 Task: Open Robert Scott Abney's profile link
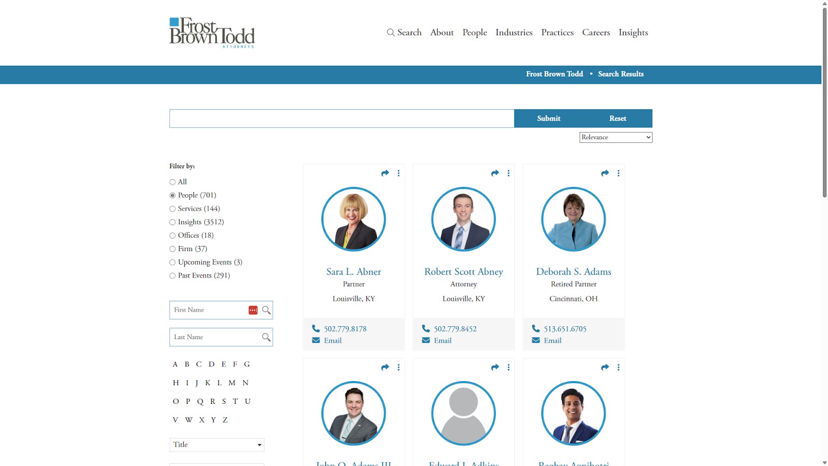(463, 271)
